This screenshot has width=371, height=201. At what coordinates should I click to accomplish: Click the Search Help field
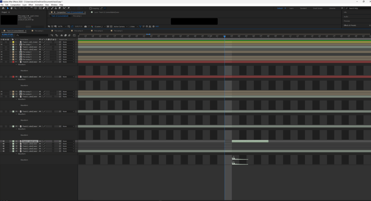(358, 8)
